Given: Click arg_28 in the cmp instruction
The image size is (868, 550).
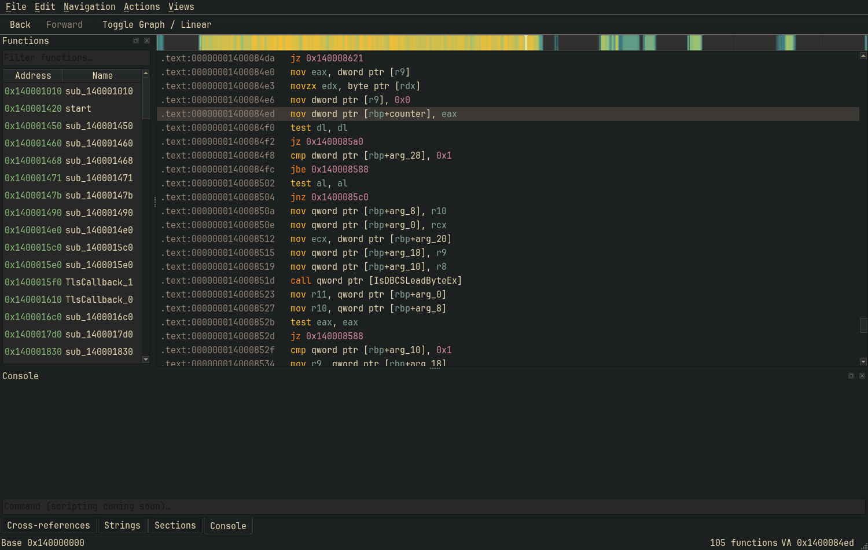Looking at the screenshot, I should click(408, 156).
